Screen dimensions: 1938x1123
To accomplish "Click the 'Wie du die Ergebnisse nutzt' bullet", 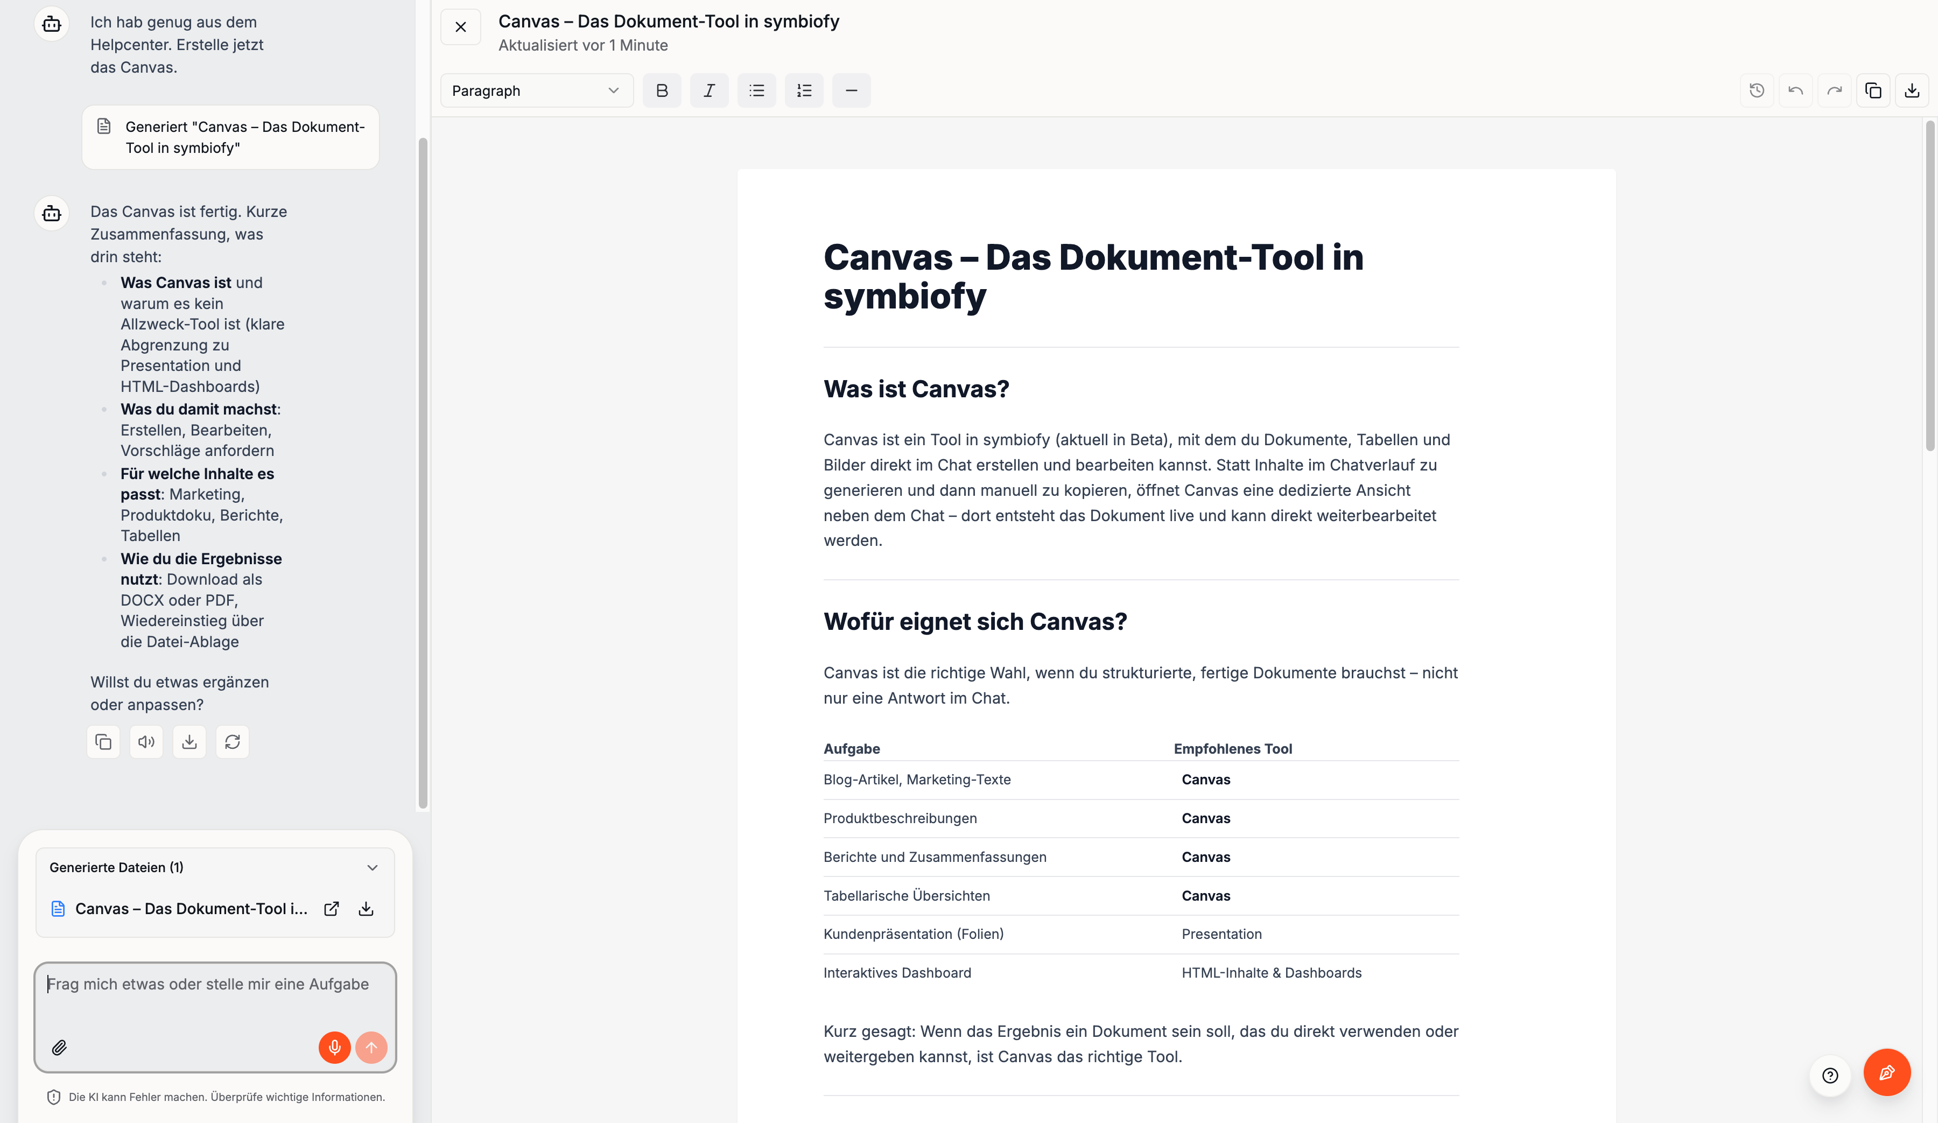I will coord(201,600).
